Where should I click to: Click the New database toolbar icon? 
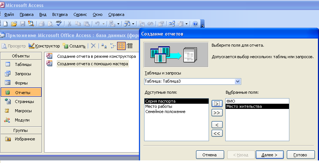(6, 24)
